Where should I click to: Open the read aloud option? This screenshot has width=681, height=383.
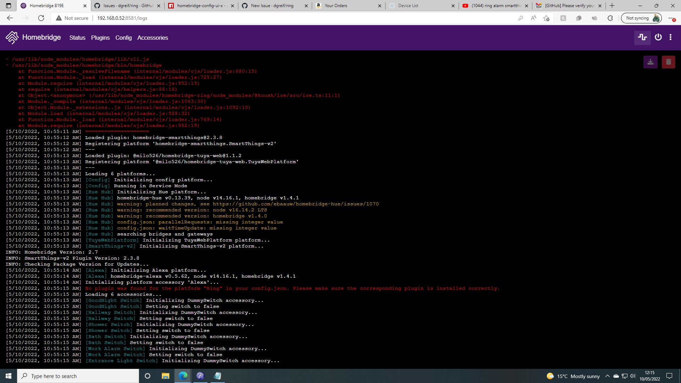[x=533, y=18]
